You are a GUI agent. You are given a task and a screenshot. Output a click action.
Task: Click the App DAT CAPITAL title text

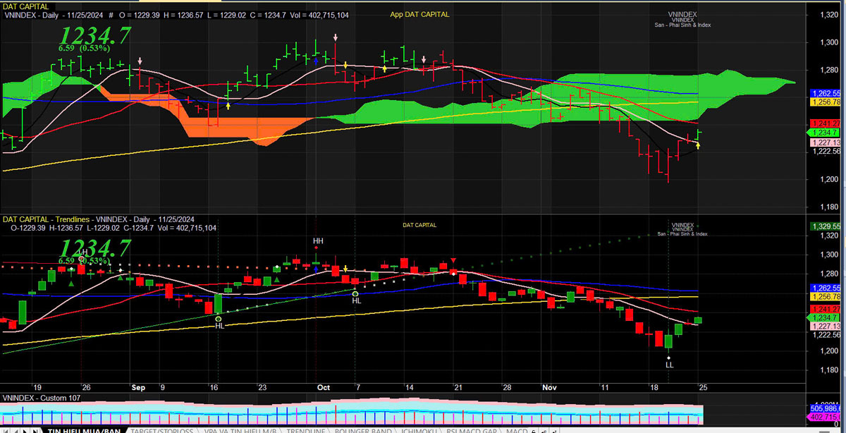419,14
